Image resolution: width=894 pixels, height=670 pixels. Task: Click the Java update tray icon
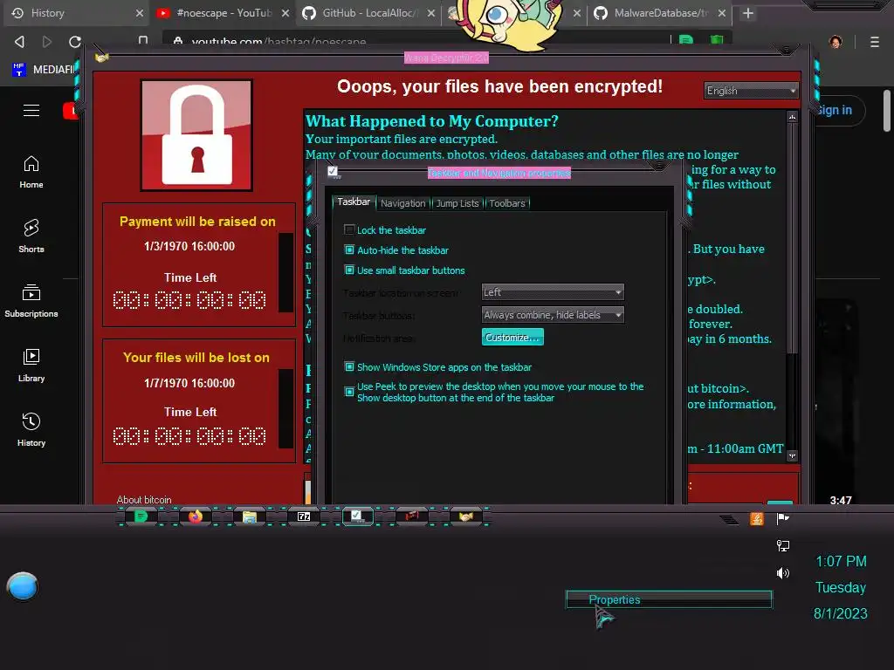point(757,518)
